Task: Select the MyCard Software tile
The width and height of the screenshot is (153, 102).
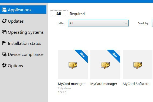Action: click(x=138, y=64)
